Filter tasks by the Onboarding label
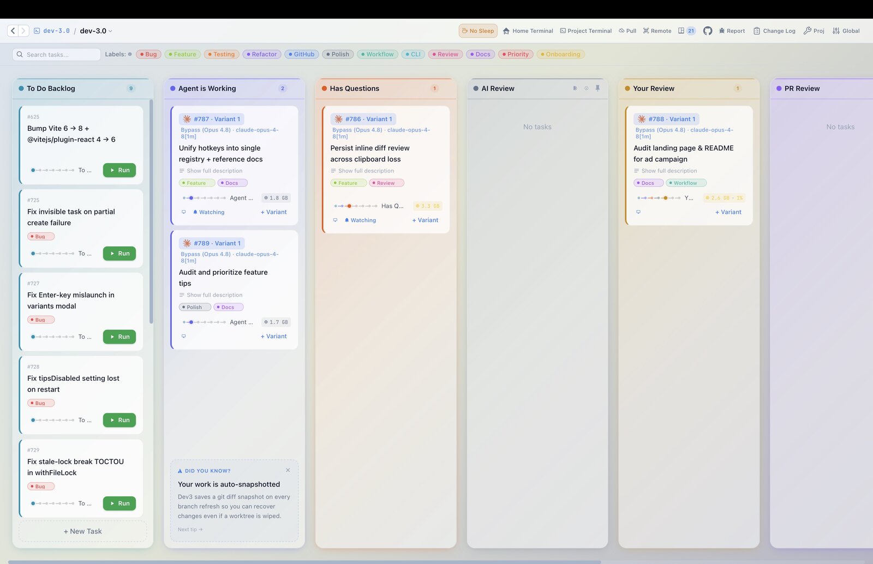The height and width of the screenshot is (564, 873). (560, 55)
